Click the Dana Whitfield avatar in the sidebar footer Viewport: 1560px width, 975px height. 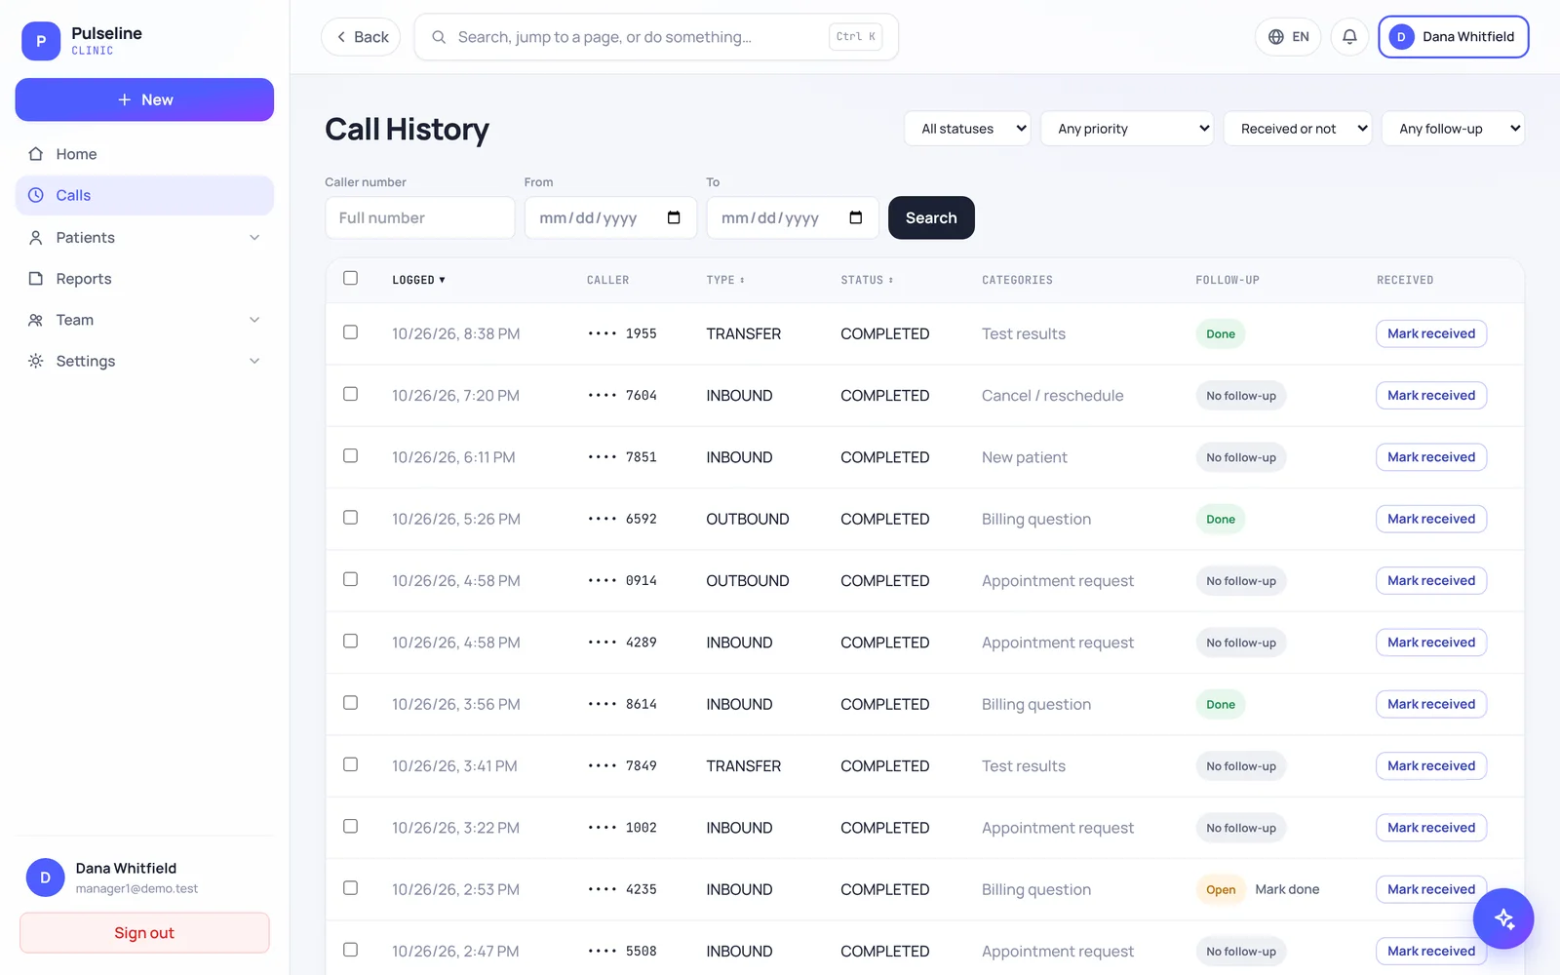(x=45, y=877)
